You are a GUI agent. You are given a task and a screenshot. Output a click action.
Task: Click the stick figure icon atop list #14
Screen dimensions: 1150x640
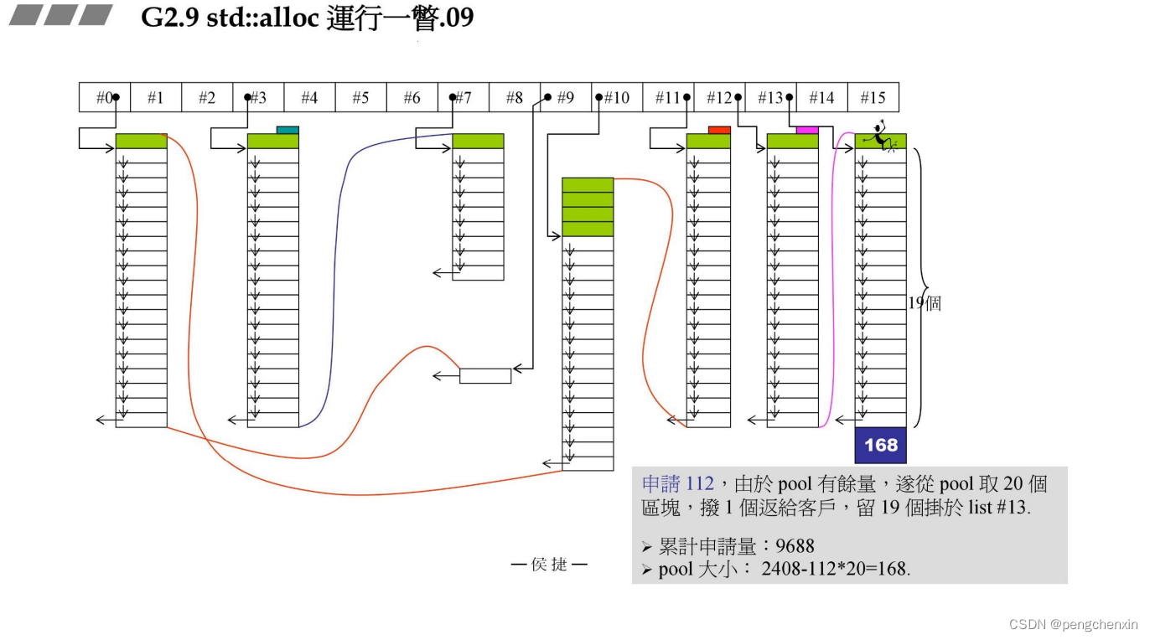879,137
